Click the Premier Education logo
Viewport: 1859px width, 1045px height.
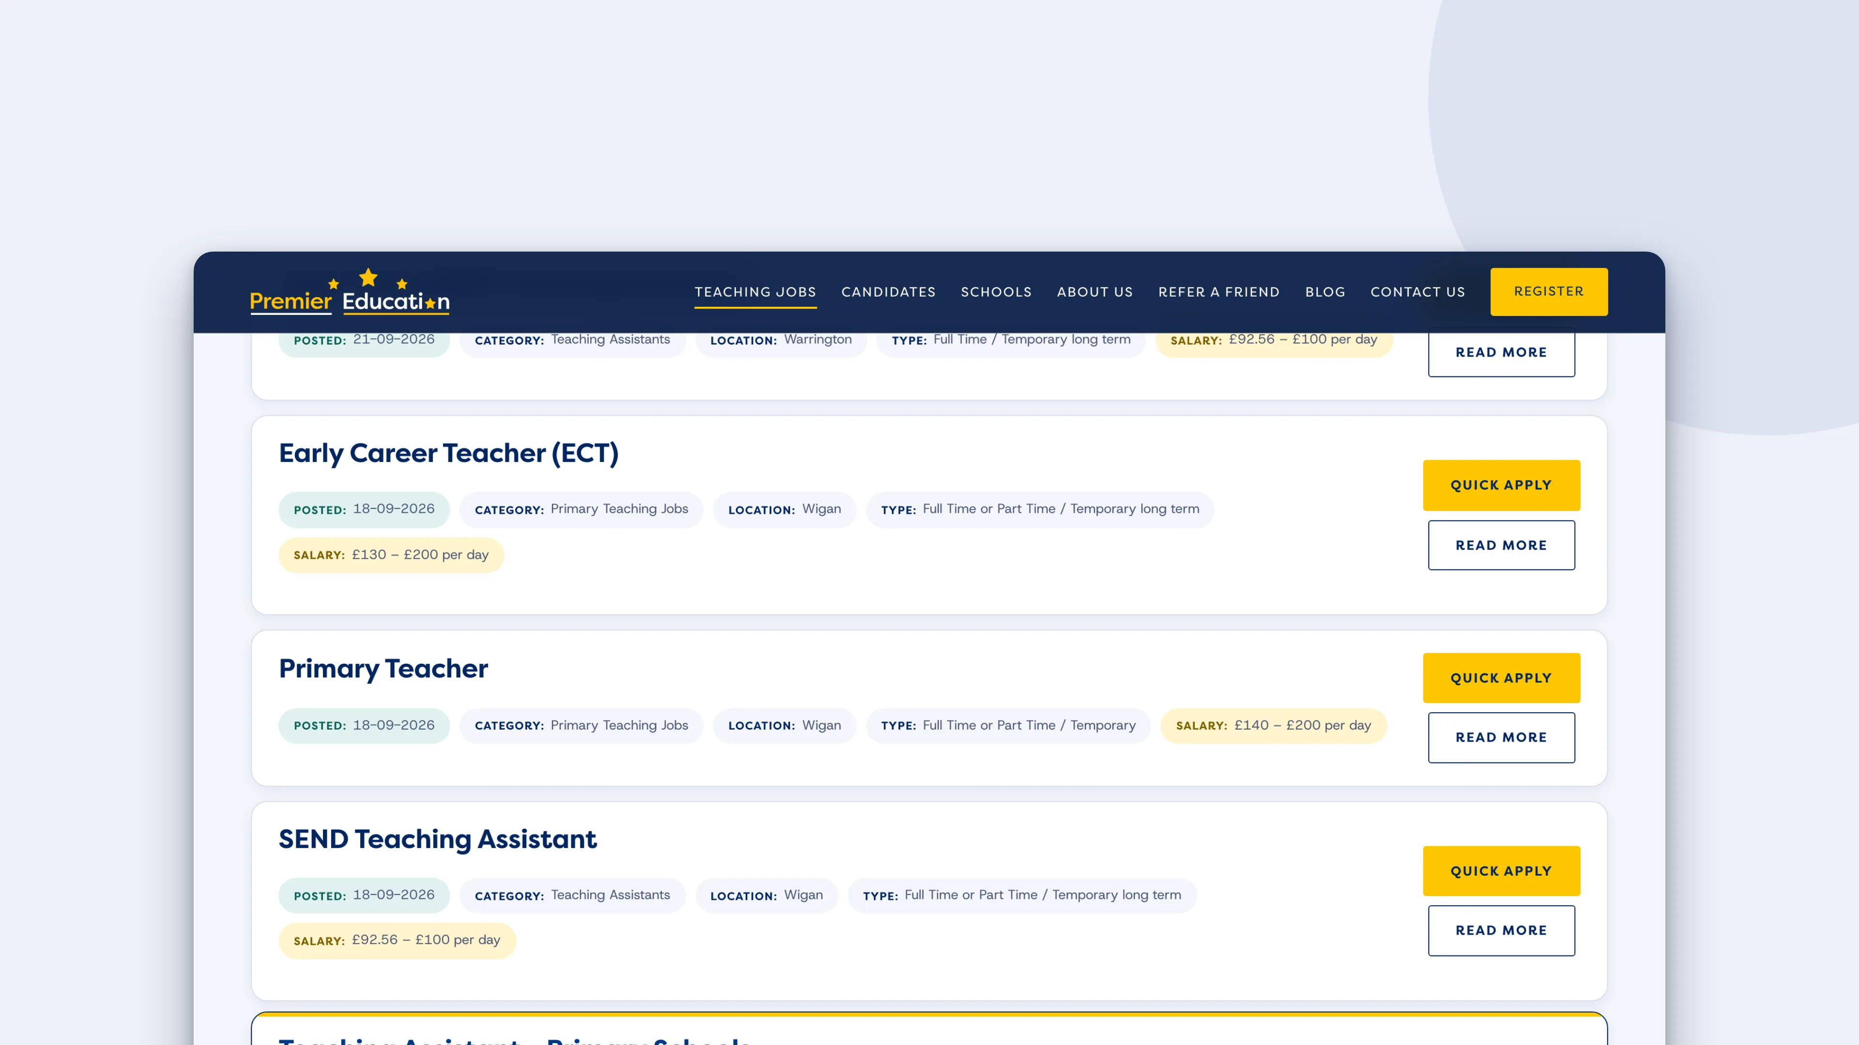point(349,291)
